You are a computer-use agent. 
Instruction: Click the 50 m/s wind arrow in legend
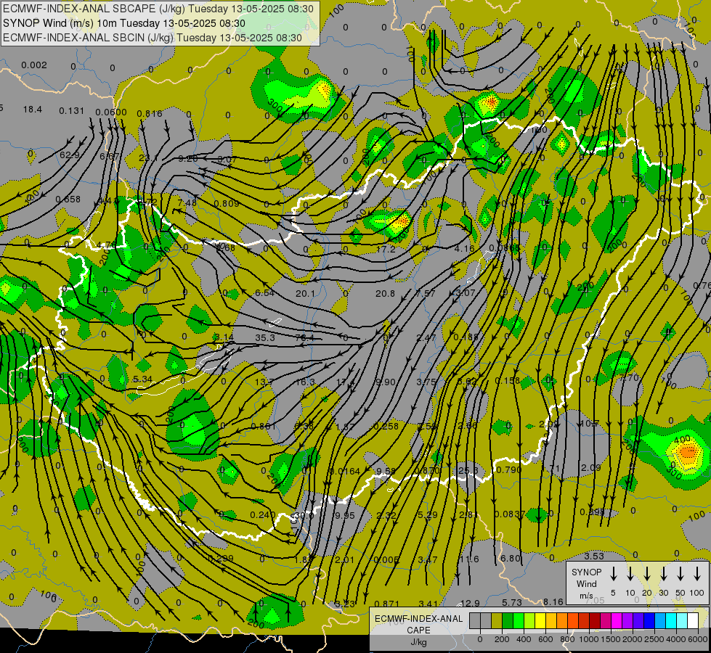point(680,574)
